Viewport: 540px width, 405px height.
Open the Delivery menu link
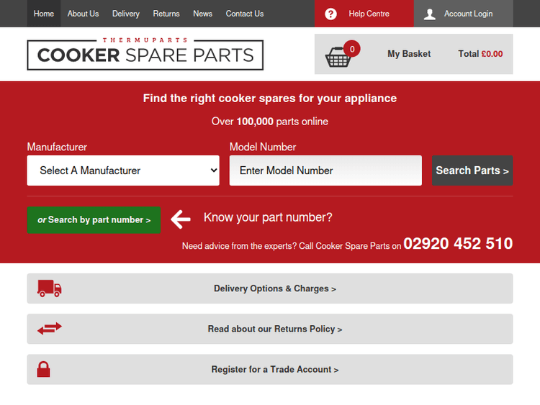[126, 14]
